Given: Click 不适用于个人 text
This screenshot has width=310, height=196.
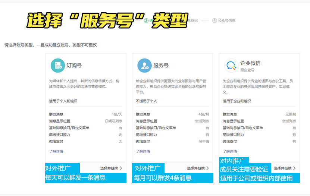Looking at the screenshot, I should click(146, 101).
